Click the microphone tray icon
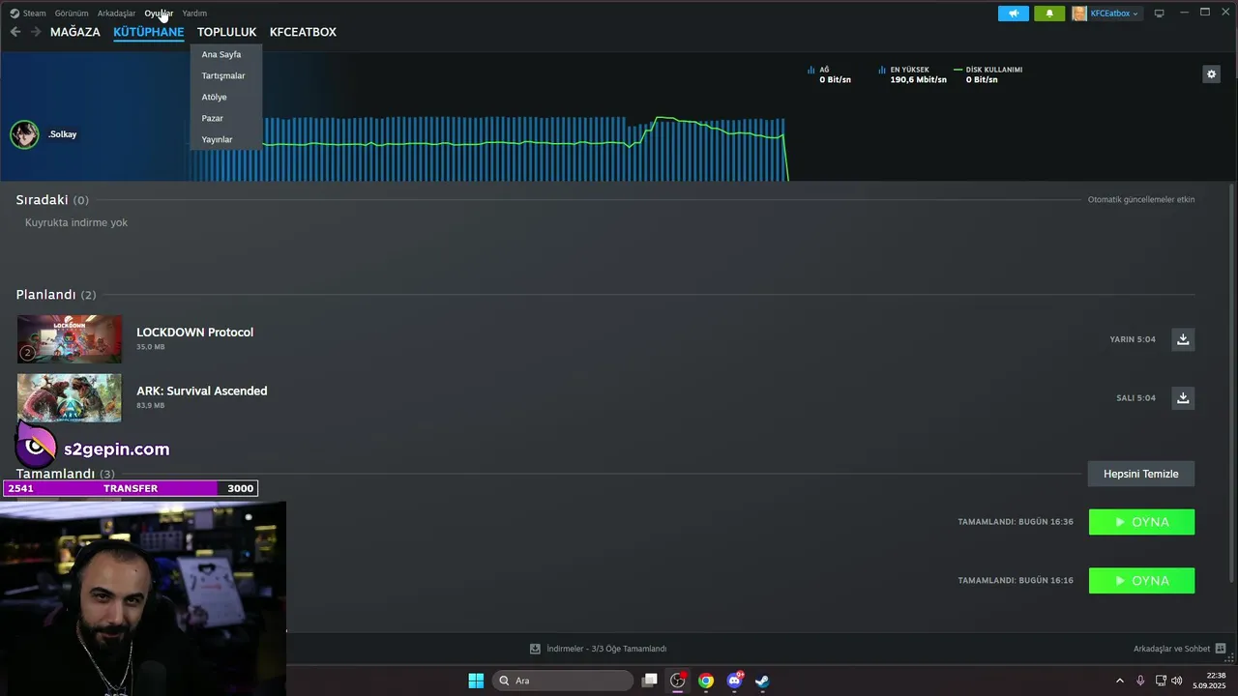Screen dimensions: 1238x696 tap(1140, 681)
